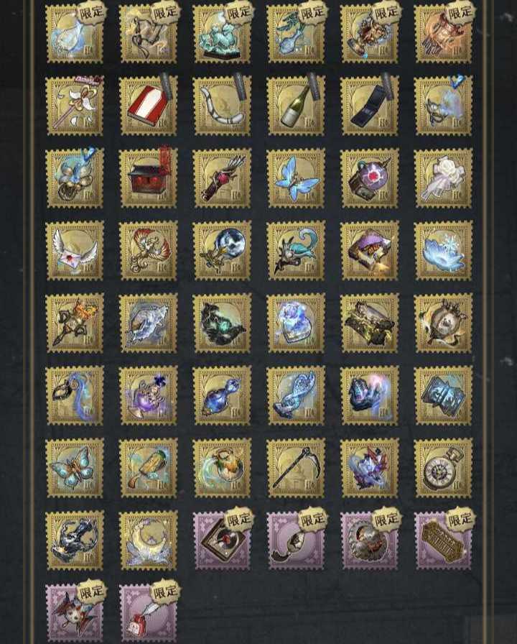Choose the blue butterfly stamp
Image resolution: width=517 pixels, height=644 pixels.
pyautogui.click(x=296, y=178)
